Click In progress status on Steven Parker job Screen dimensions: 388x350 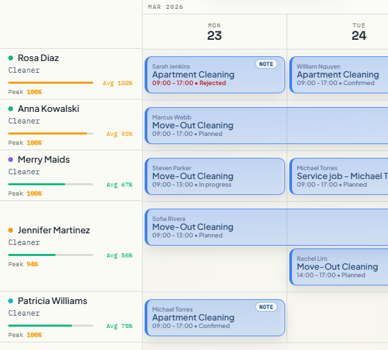pyautogui.click(x=215, y=185)
